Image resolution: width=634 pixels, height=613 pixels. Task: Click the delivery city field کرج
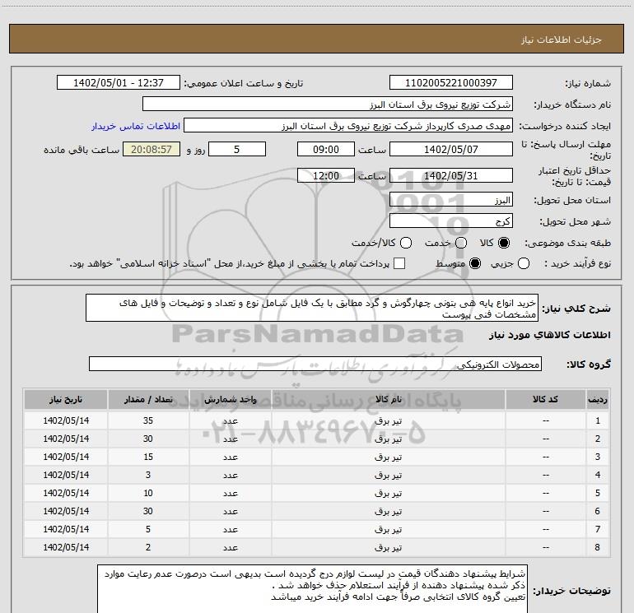(451, 221)
